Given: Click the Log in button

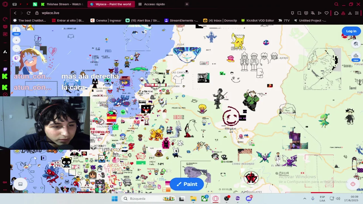Looking at the screenshot, I should (x=351, y=31).
